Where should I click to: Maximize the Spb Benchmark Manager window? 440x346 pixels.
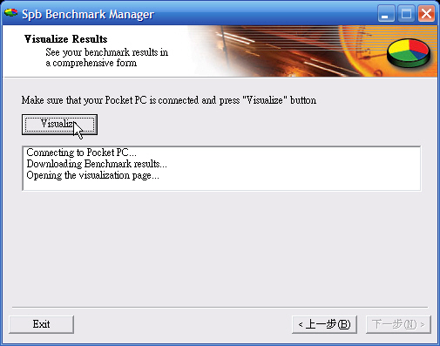coord(406,13)
